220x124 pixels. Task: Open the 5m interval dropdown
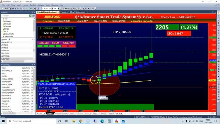(x=59, y=9)
